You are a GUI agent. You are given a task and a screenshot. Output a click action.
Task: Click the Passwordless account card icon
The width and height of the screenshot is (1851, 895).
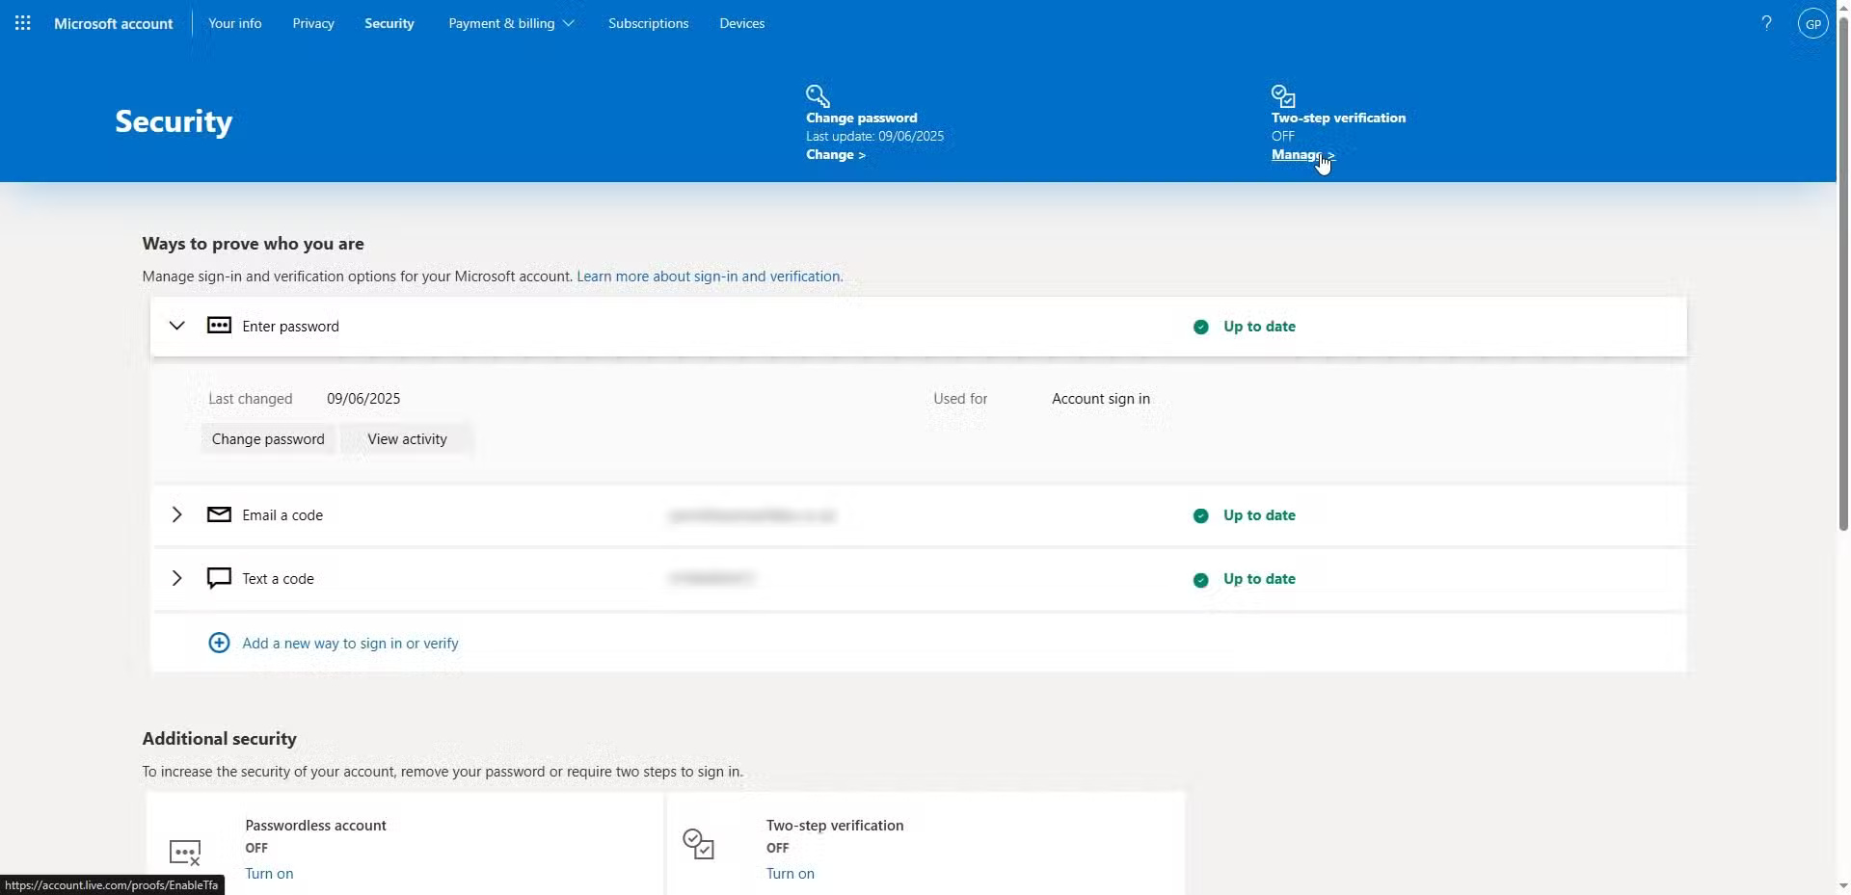coord(184,852)
